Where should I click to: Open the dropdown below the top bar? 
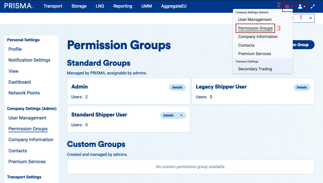pyautogui.click(x=310, y=18)
